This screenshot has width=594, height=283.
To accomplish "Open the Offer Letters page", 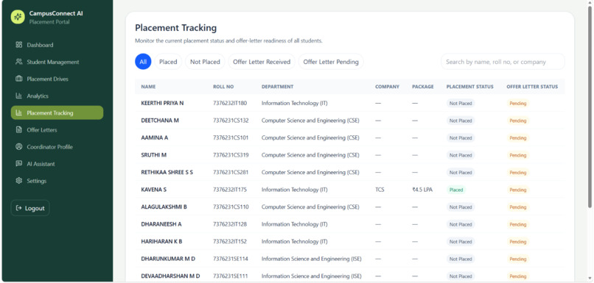I will [x=57, y=130].
